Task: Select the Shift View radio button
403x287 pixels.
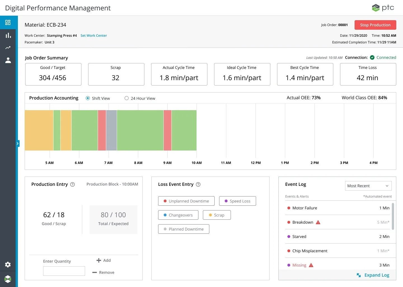Action: [88, 98]
